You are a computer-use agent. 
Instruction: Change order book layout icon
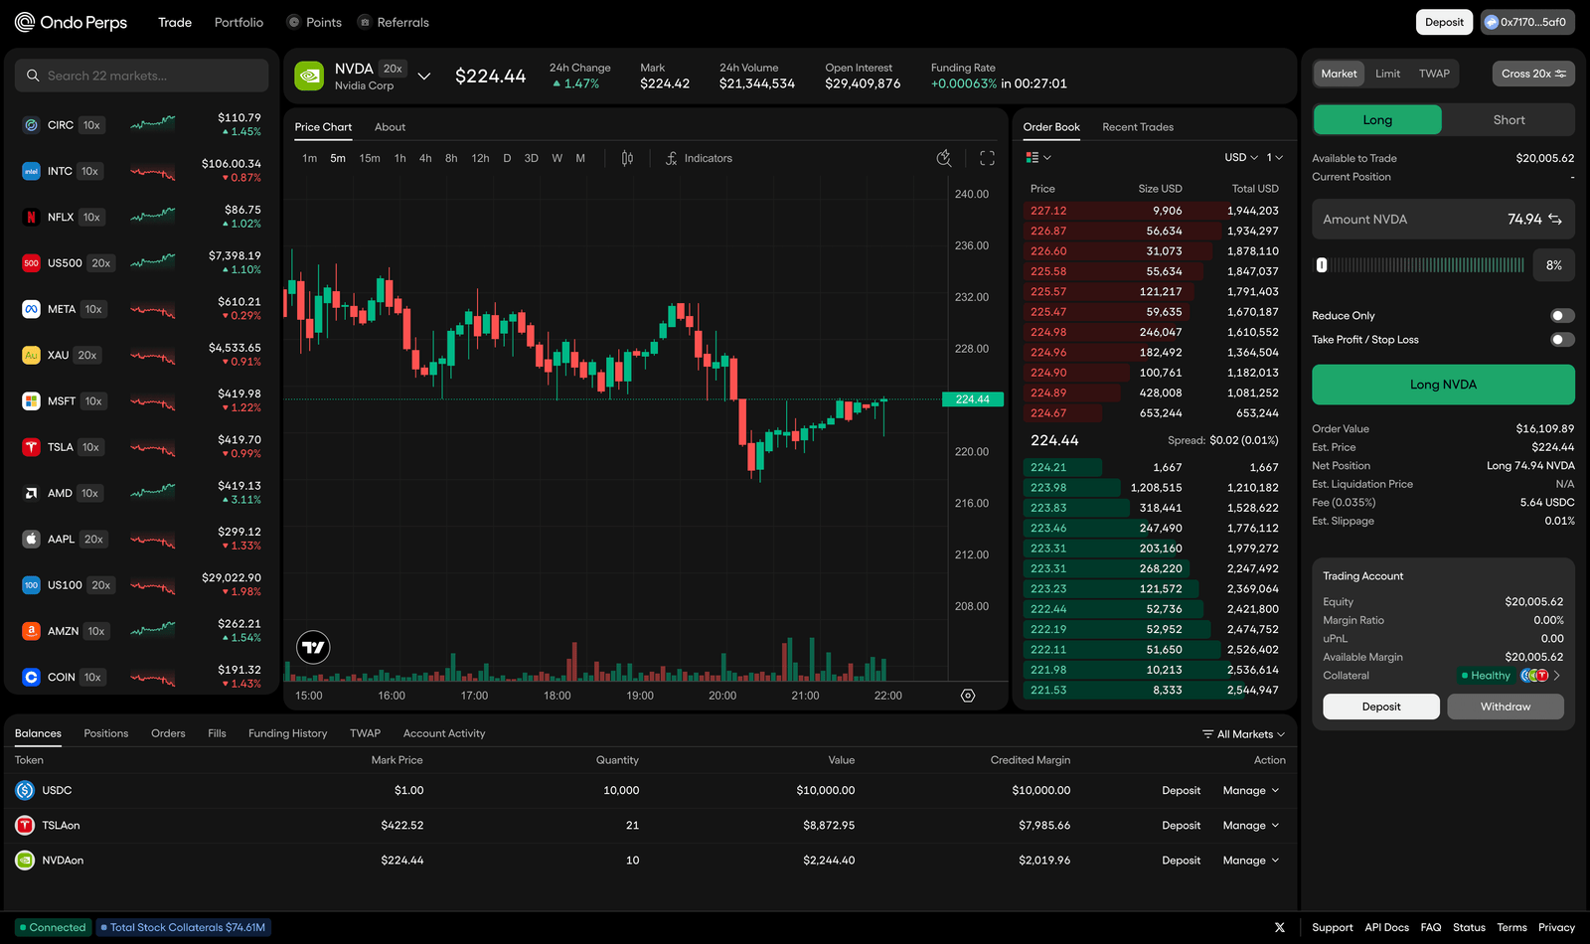[x=1037, y=157]
